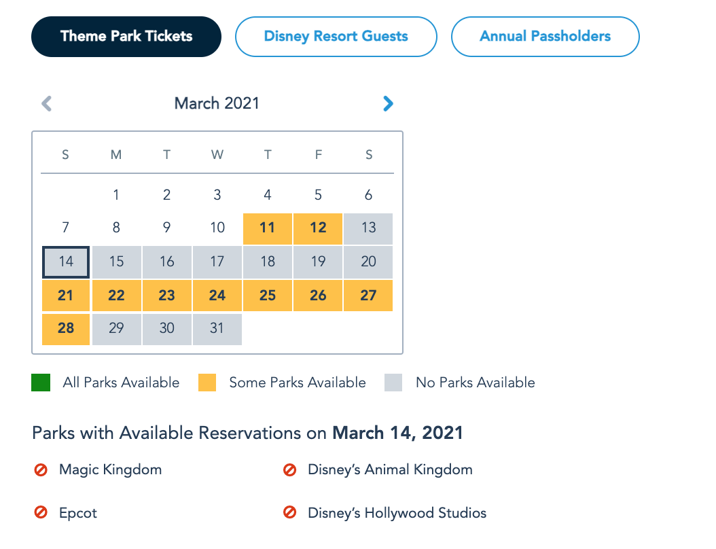The width and height of the screenshot is (716, 549).
Task: Select March 27 on the calendar
Action: pos(368,296)
